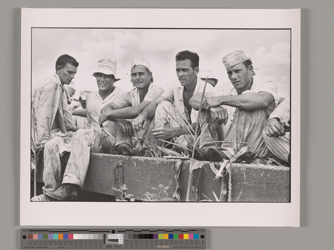This screenshot has height=250, width=334.
Task: Click the 'Density' label with arrow
Action: point(66,247)
